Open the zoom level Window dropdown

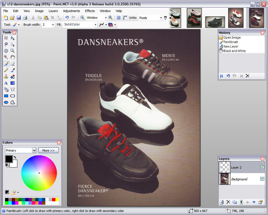(x=106, y=18)
